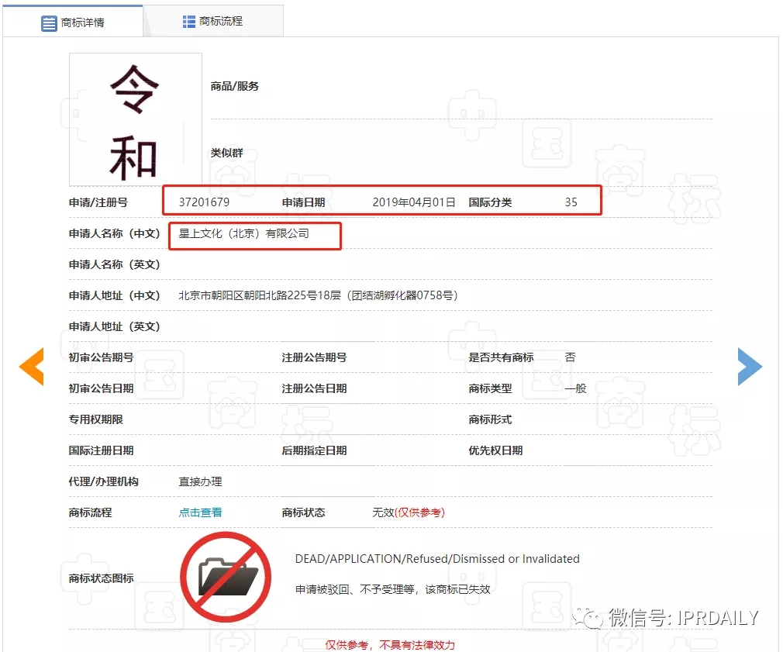Image resolution: width=783 pixels, height=652 pixels.
Task: Open the 商标流程 tab
Action: coord(213,22)
